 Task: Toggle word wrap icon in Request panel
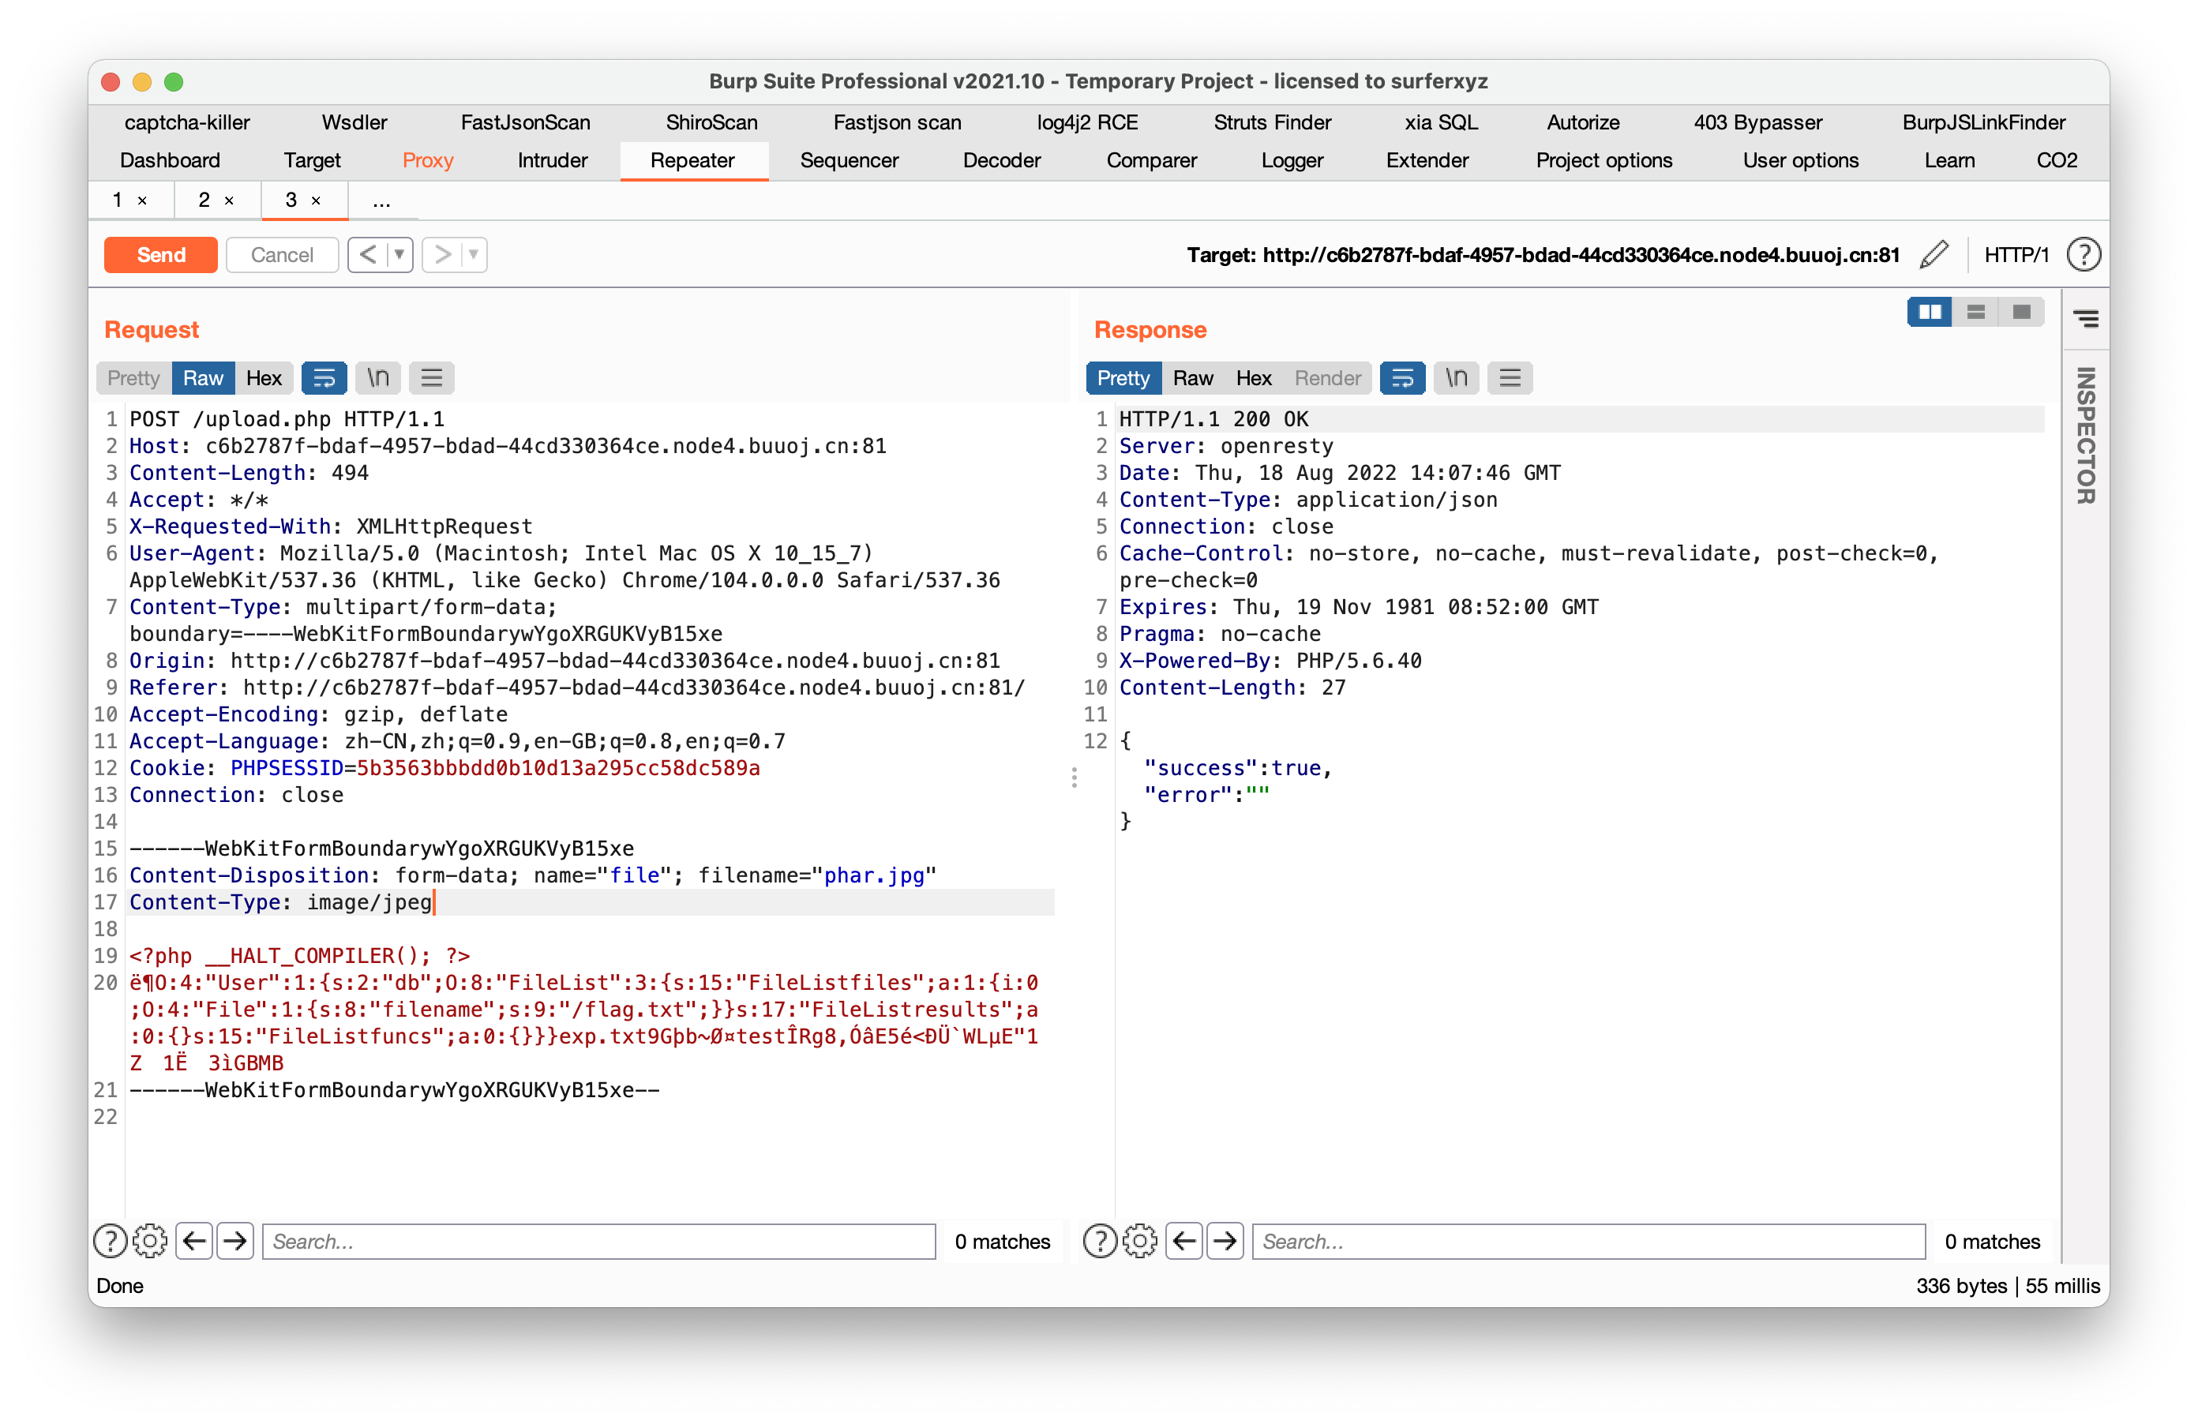[x=324, y=377]
